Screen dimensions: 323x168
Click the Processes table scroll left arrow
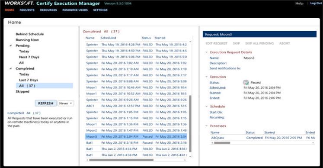[212, 143]
